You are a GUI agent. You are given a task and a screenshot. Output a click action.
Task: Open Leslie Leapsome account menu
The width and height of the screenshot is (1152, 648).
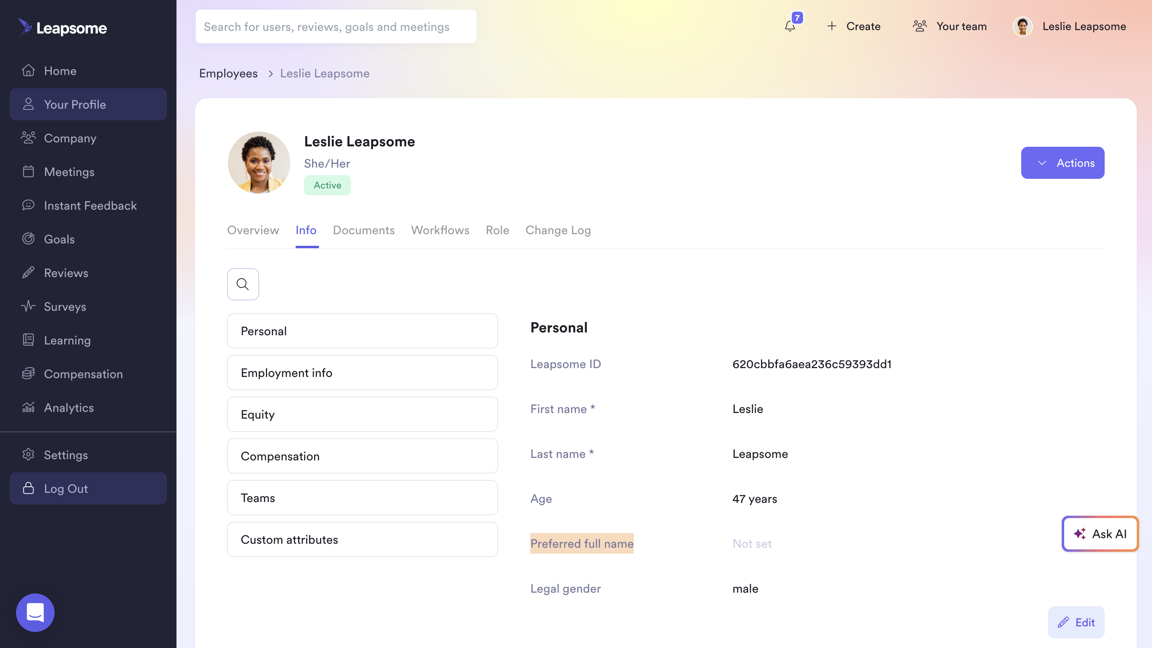[1069, 26]
